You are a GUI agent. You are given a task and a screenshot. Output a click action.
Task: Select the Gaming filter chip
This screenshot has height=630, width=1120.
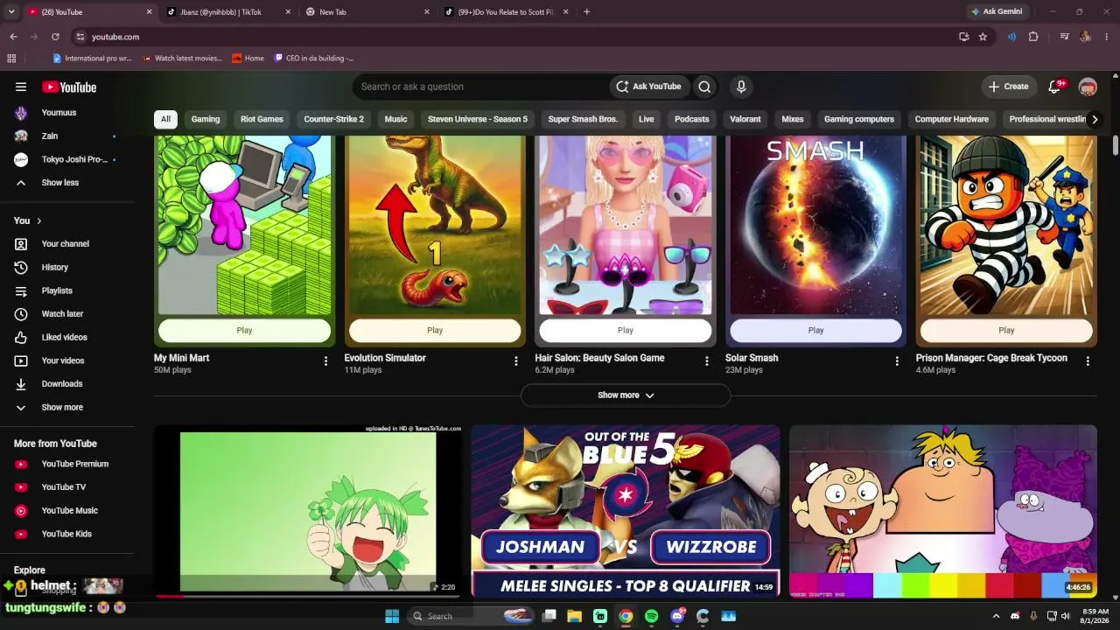click(x=206, y=119)
